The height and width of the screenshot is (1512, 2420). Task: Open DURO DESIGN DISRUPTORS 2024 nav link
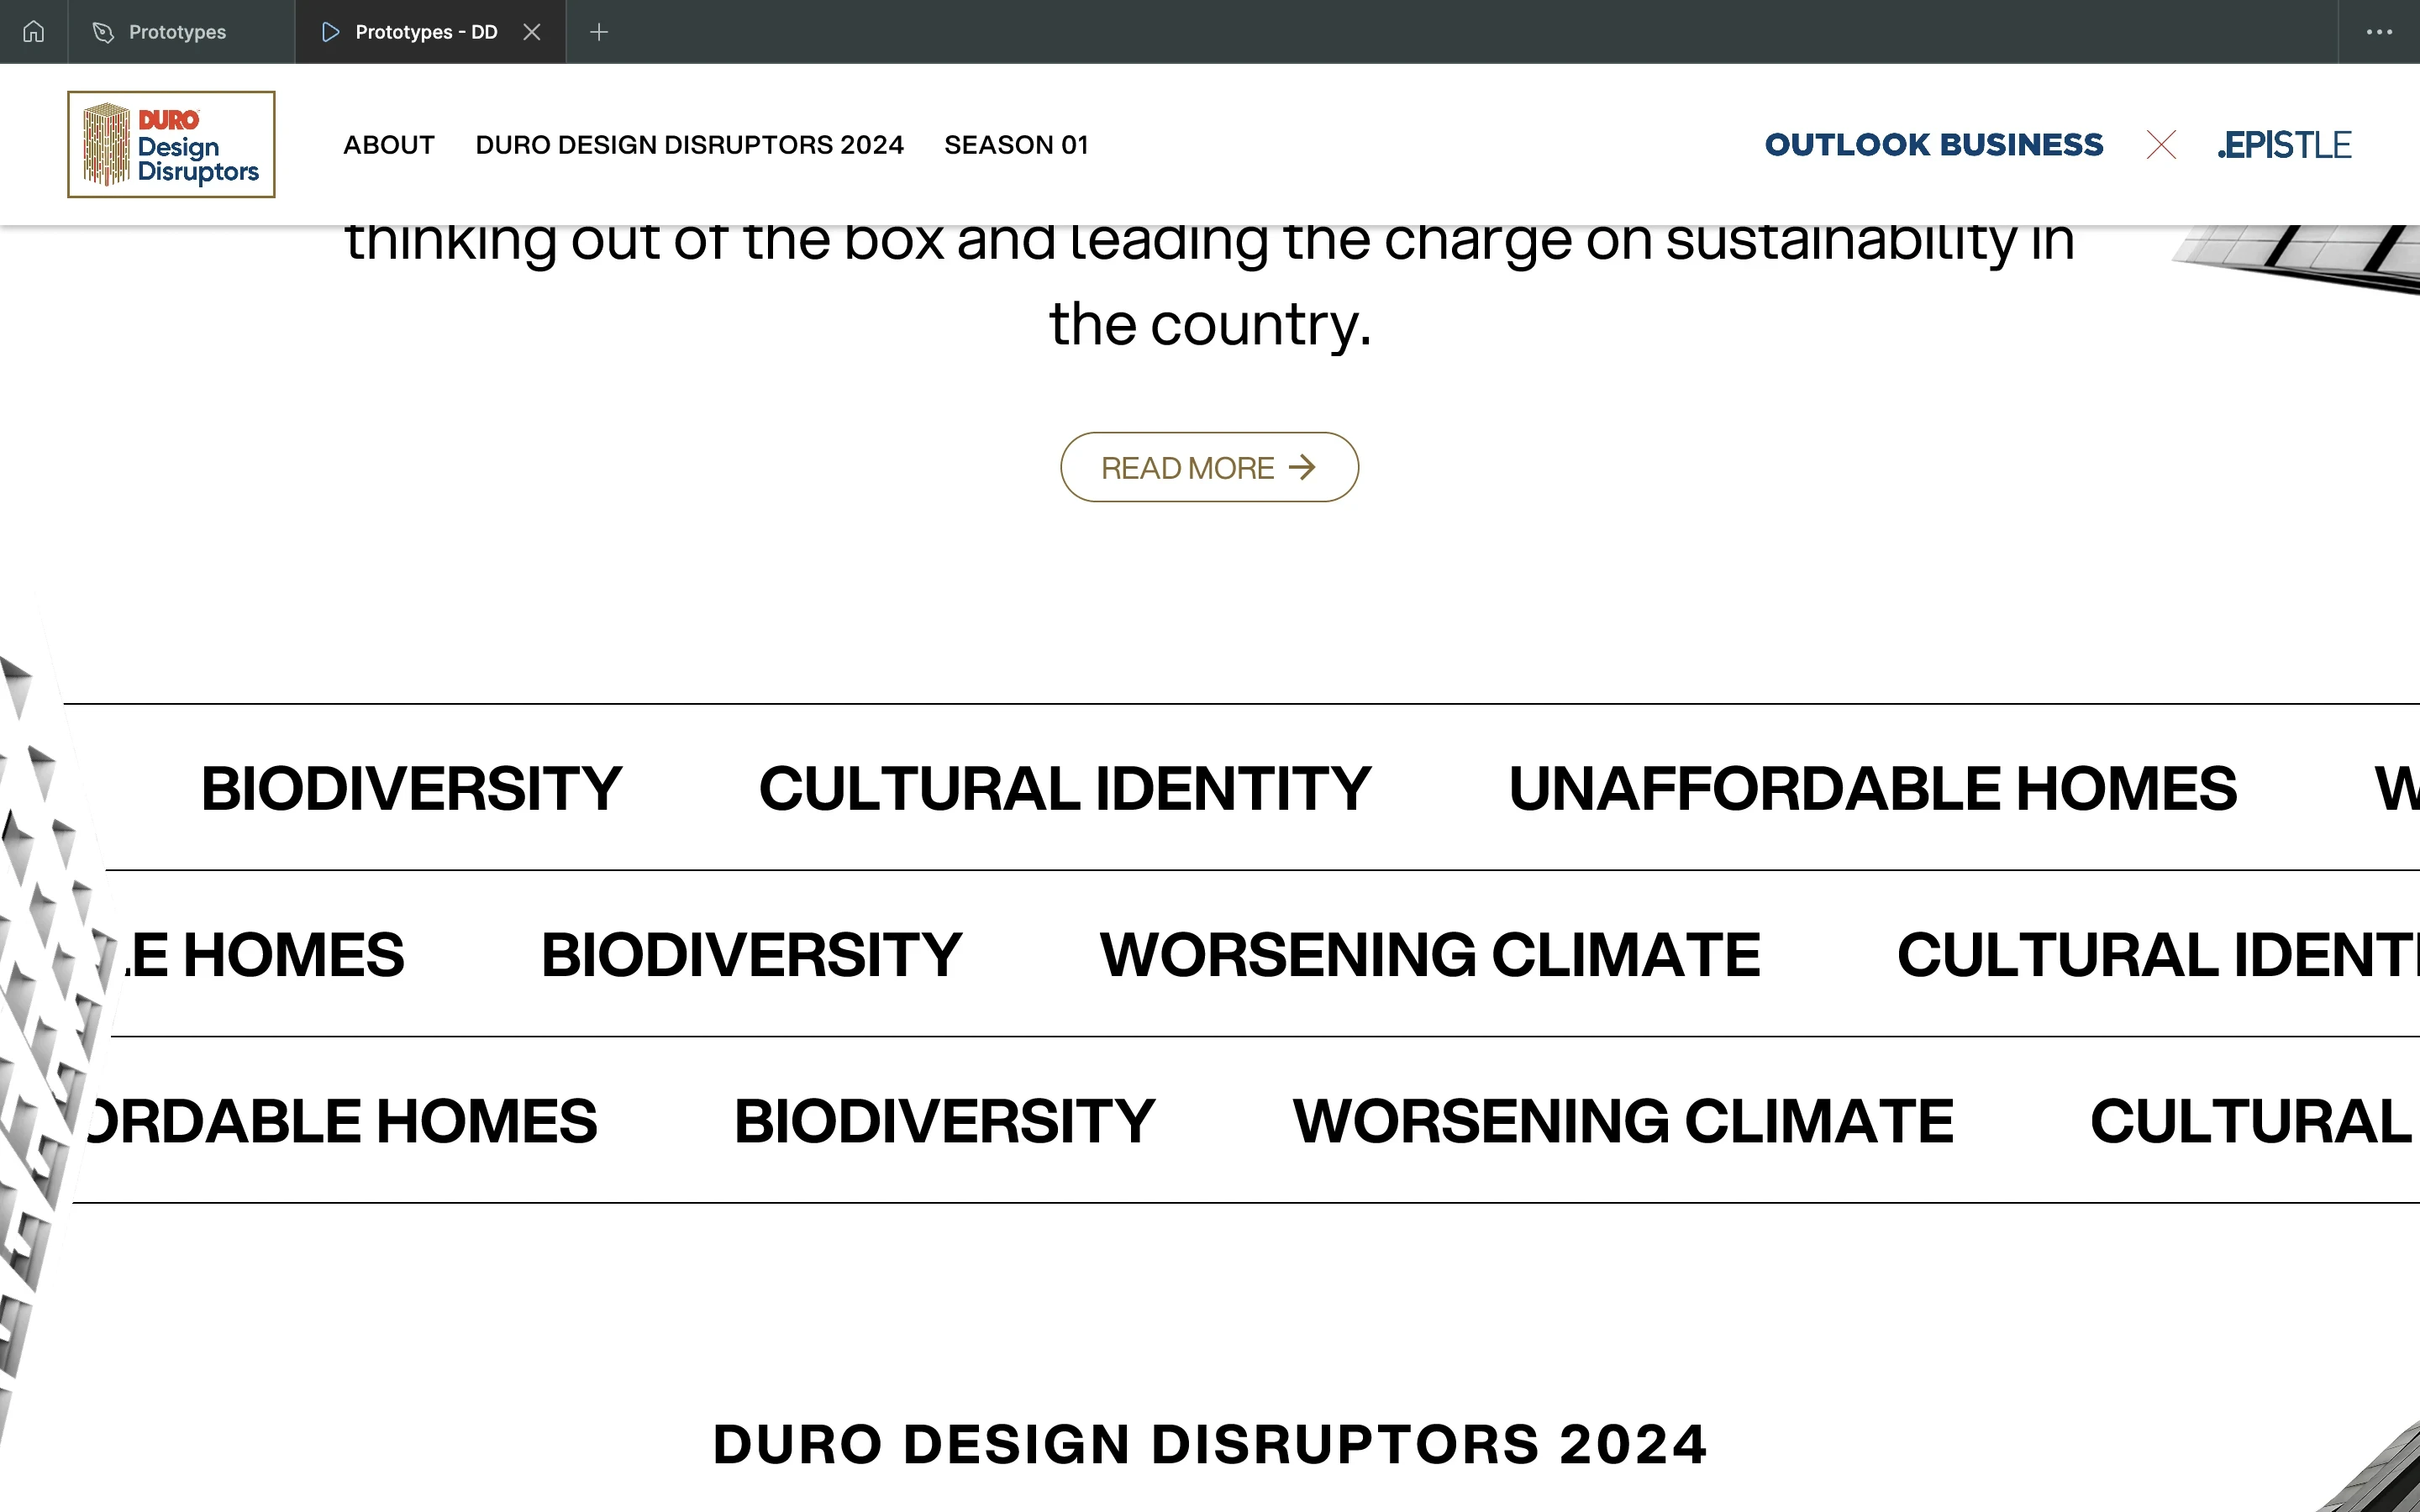pyautogui.click(x=689, y=145)
